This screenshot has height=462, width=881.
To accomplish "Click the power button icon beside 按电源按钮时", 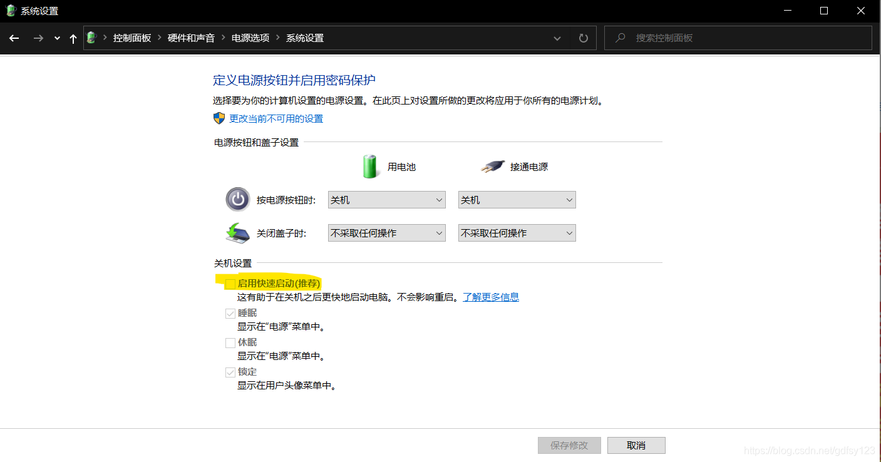I will pos(237,200).
